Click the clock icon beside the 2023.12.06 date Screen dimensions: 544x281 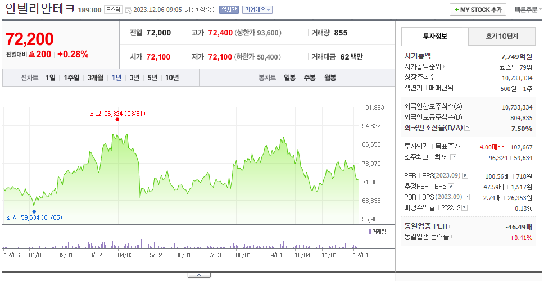[128, 10]
